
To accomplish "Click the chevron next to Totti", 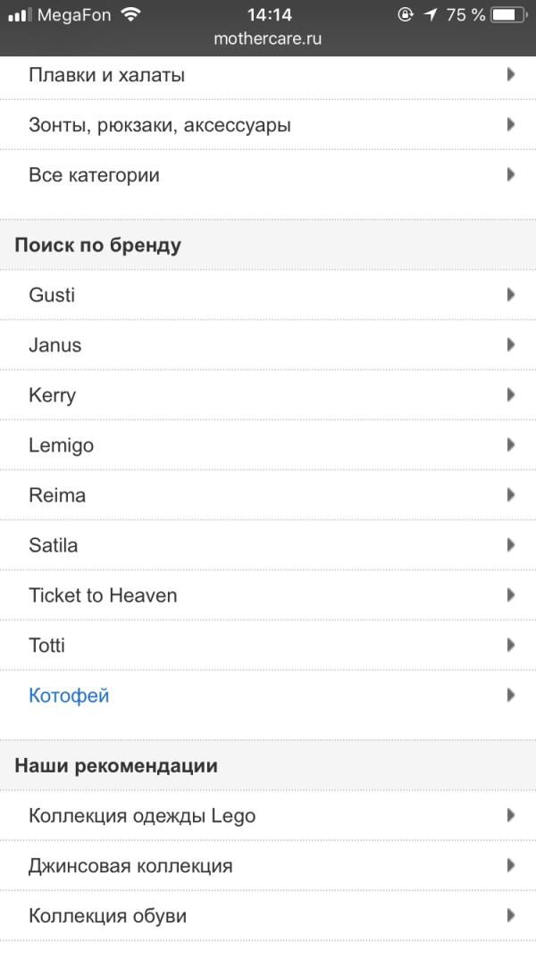I will click(511, 645).
